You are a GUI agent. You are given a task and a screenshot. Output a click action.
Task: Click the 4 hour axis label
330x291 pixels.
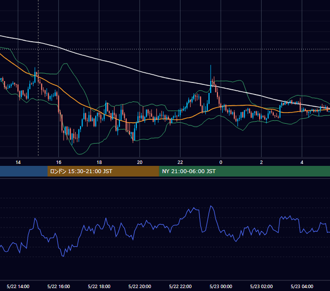[x=302, y=162]
